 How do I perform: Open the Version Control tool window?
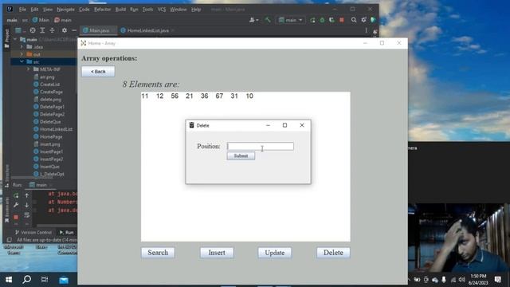point(33,232)
